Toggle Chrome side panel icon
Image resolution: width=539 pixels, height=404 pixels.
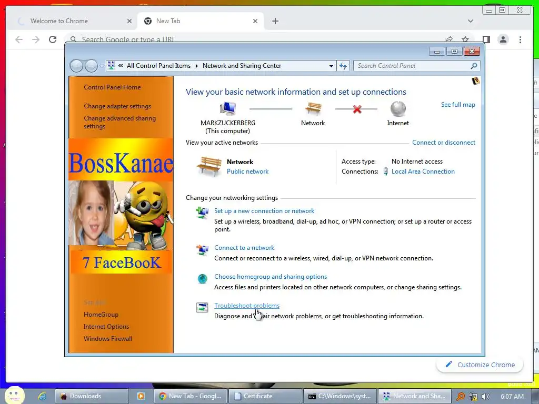(486, 39)
